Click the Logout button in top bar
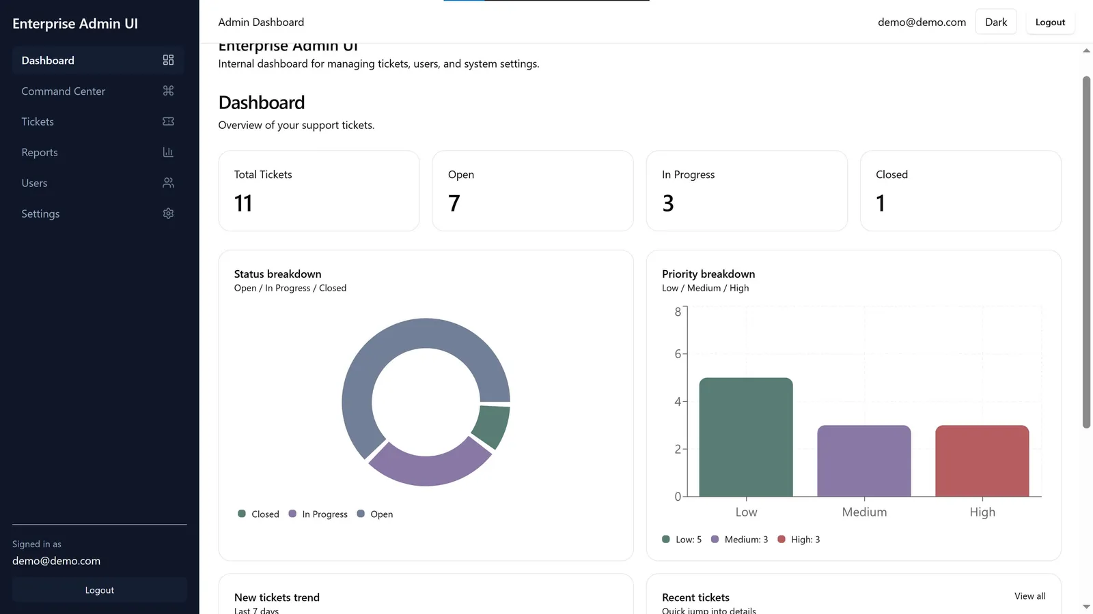The width and height of the screenshot is (1093, 614). point(1050,22)
